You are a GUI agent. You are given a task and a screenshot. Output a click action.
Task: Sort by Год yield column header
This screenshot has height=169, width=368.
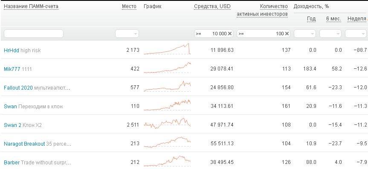311,19
